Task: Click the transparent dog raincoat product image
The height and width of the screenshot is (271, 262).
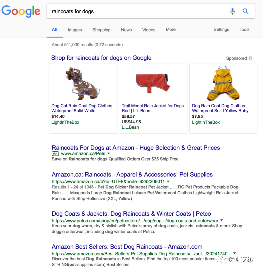Action: coord(82,83)
